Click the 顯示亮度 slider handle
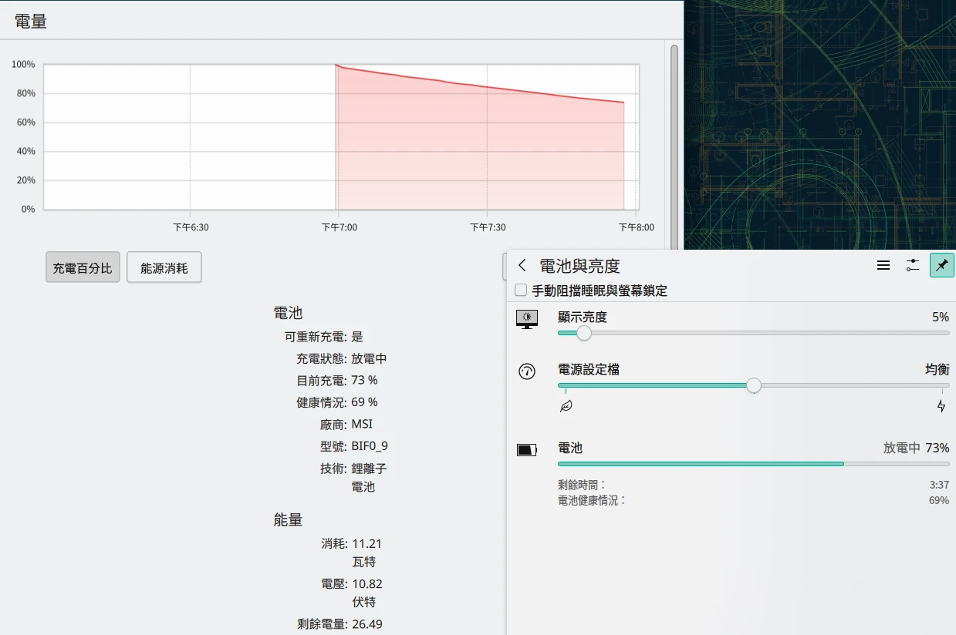This screenshot has width=956, height=635. point(584,333)
